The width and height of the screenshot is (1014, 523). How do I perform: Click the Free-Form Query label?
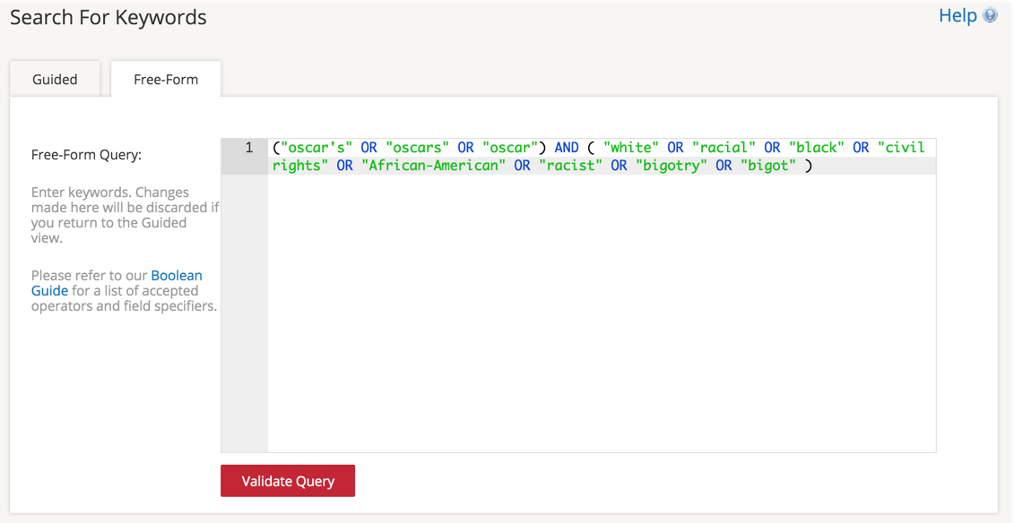pyautogui.click(x=86, y=155)
